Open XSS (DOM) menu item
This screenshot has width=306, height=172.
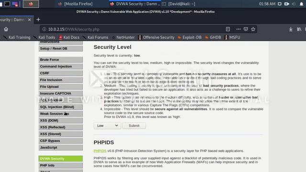(61, 120)
